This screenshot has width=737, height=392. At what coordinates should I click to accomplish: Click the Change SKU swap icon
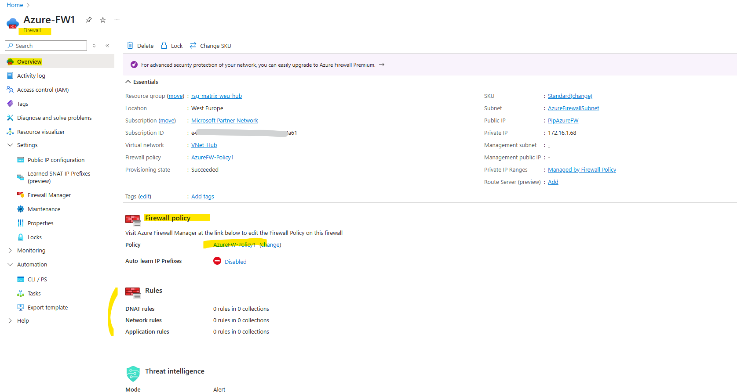tap(193, 45)
